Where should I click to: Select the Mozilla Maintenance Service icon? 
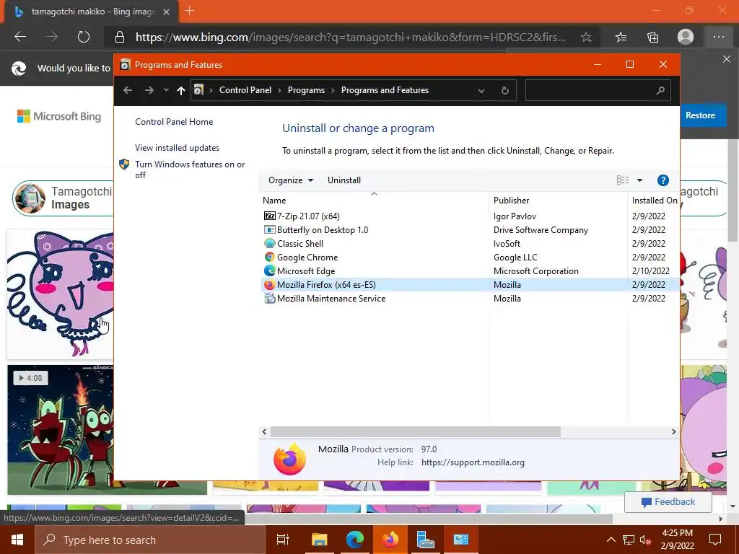[270, 298]
